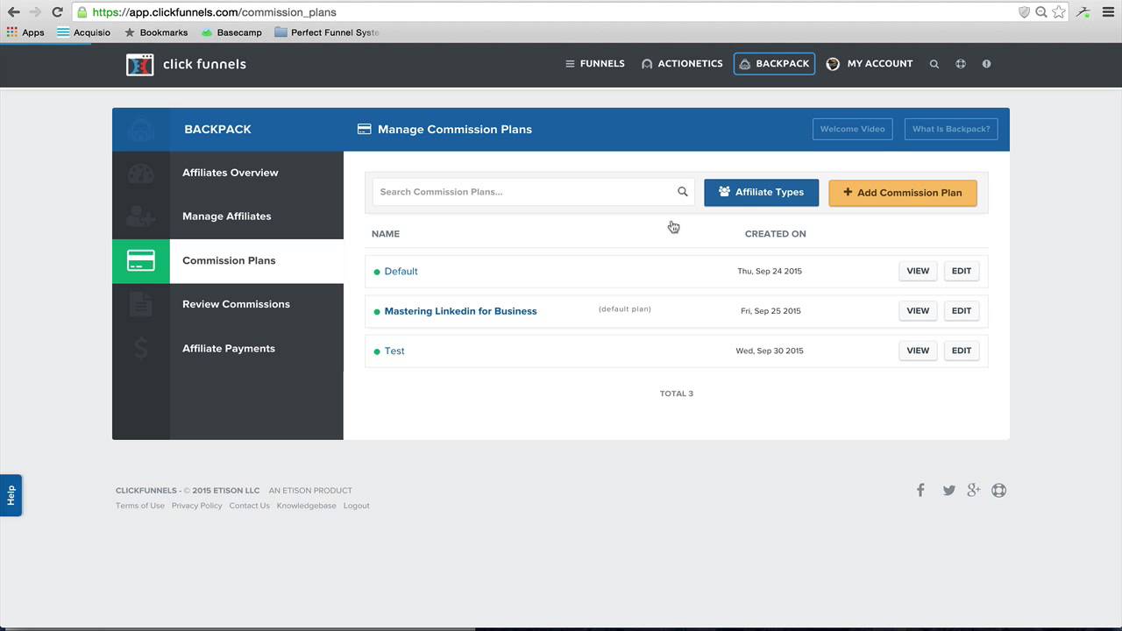Open the Backpack menu in top navigation
The height and width of the screenshot is (631, 1122).
(x=774, y=64)
